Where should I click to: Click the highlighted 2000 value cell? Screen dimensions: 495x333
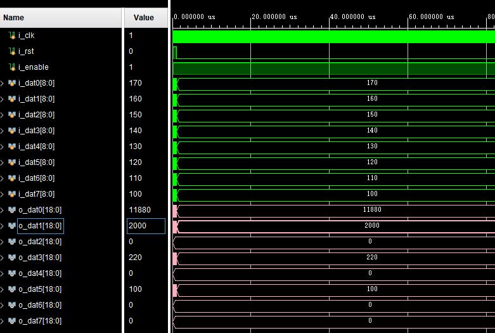coord(146,226)
